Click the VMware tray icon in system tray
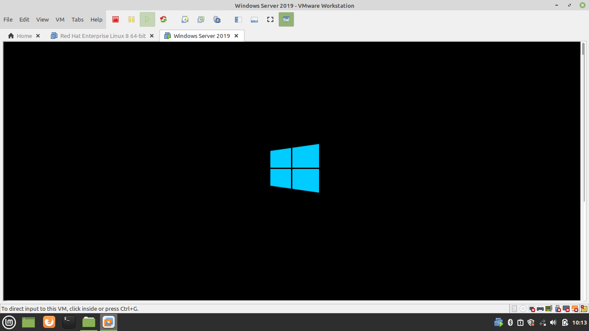 (498, 322)
